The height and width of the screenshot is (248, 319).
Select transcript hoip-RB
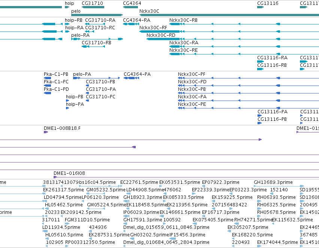(73, 20)
